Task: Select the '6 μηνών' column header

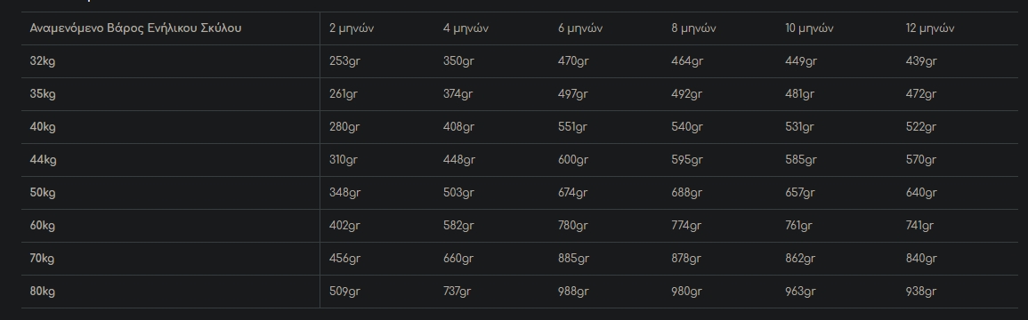Action: 580,28
